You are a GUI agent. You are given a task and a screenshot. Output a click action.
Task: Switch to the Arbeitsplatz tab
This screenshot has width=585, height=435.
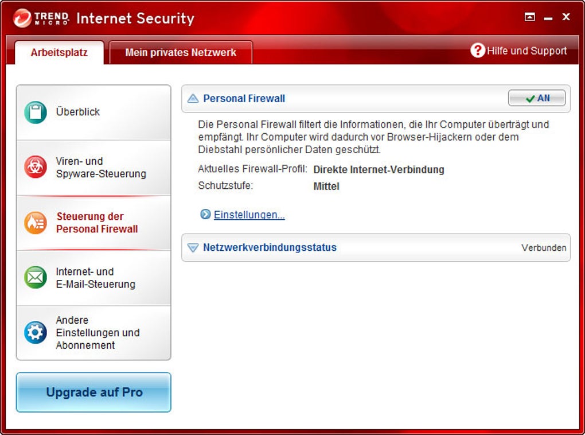click(59, 53)
